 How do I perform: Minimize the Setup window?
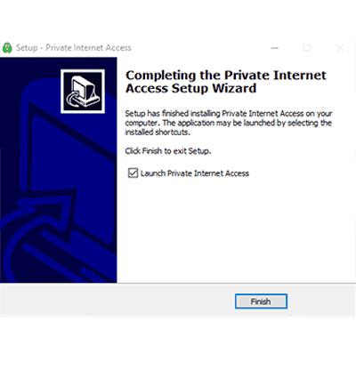click(x=275, y=48)
